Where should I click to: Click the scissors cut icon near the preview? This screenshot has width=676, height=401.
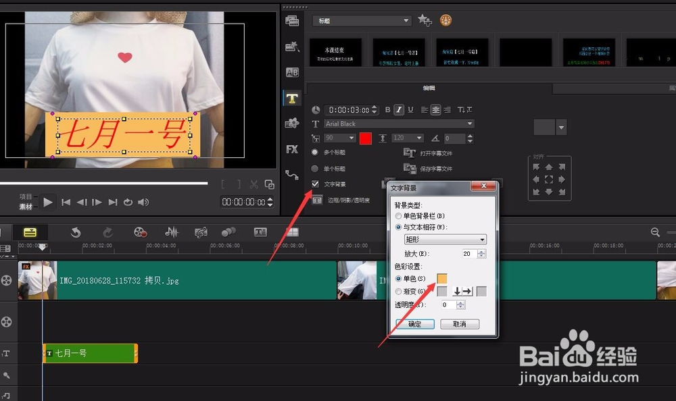pyautogui.click(x=254, y=184)
